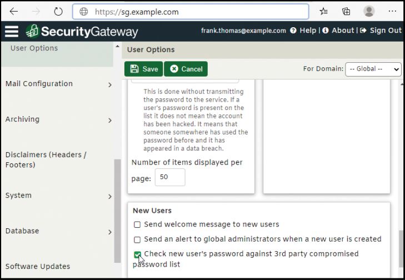
Task: Enable Send welcome message to new users
Action: coord(137,224)
